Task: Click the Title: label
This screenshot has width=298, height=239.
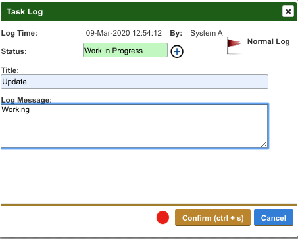Action: tap(10, 70)
